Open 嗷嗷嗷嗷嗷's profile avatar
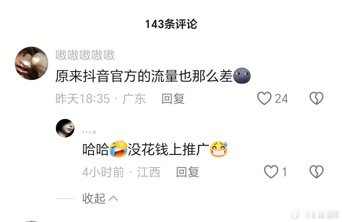The image size is (342, 222). pos(31,63)
